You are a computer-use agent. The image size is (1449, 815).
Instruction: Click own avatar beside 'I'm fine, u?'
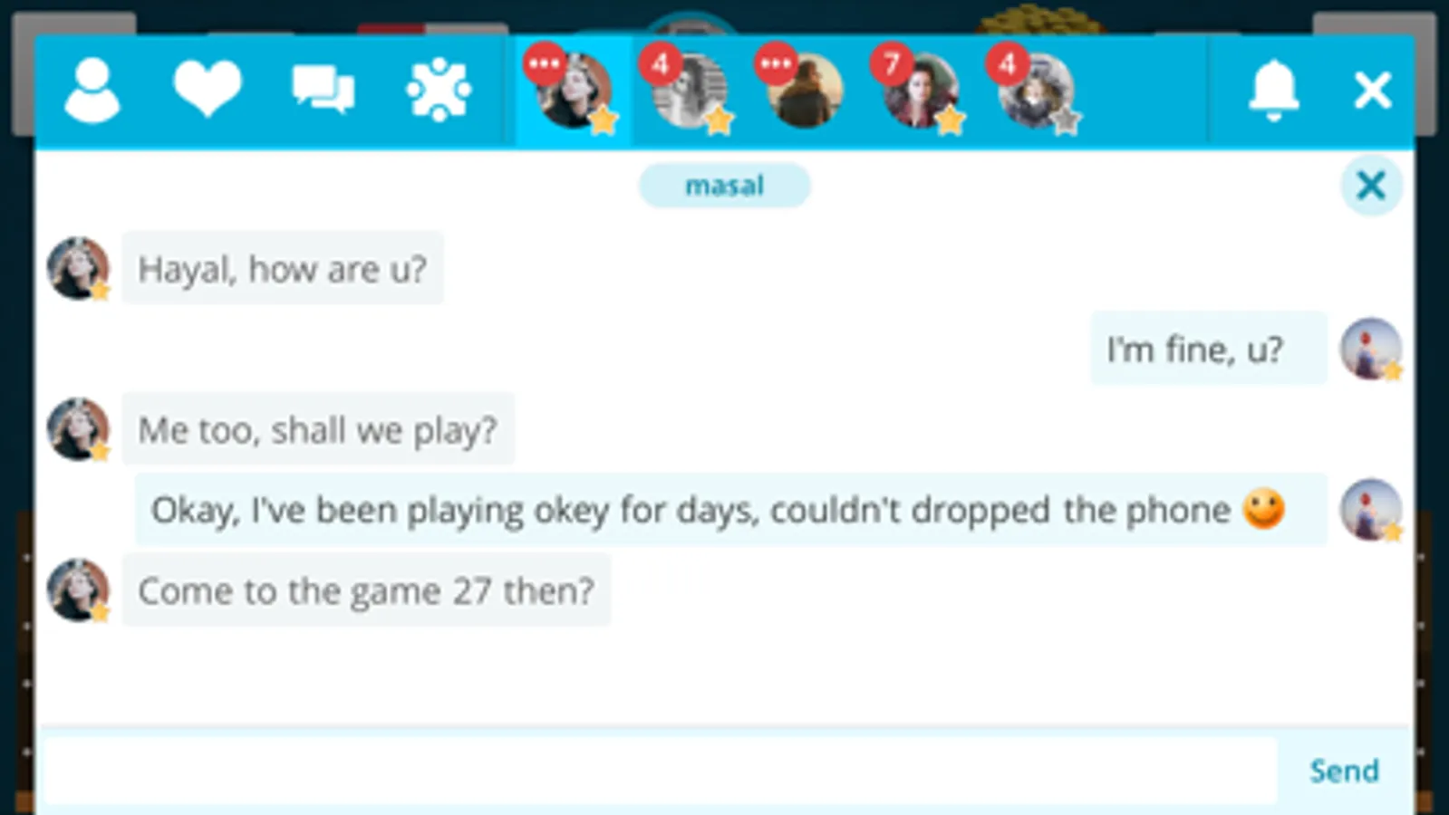tap(1371, 349)
